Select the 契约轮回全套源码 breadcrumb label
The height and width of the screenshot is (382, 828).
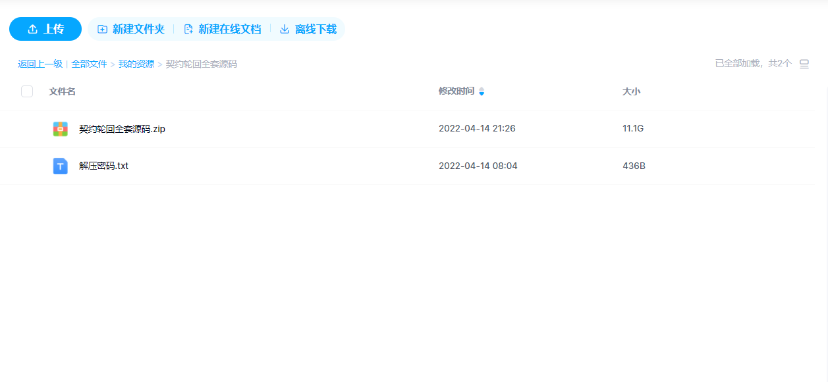(200, 63)
